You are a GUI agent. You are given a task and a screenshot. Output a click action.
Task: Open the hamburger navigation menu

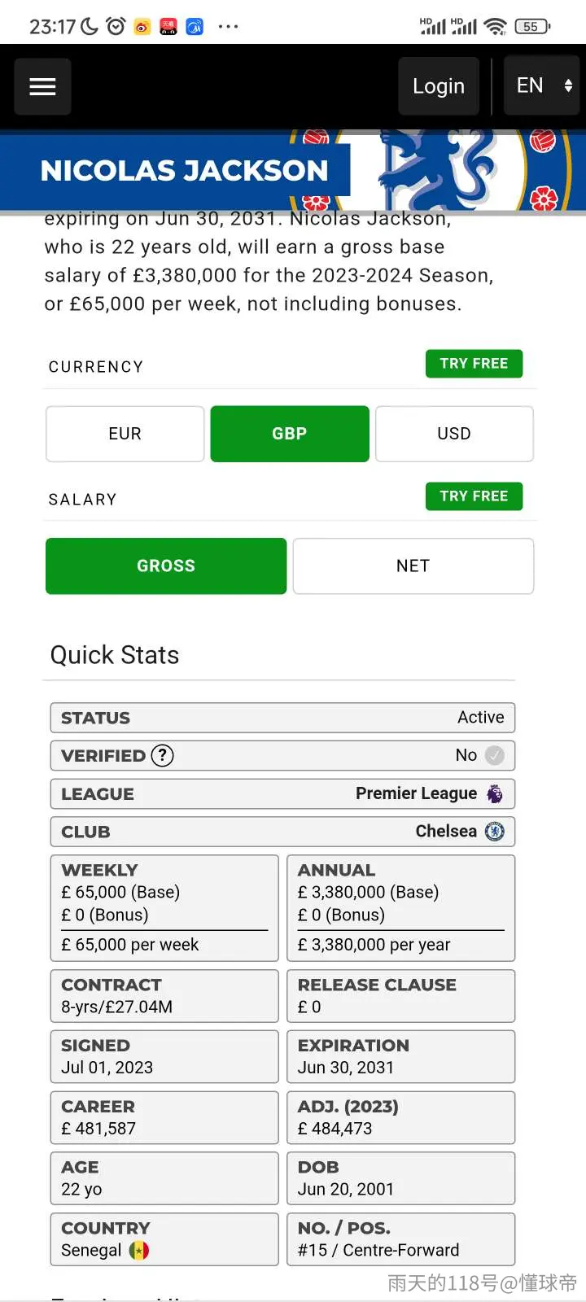pos(42,86)
